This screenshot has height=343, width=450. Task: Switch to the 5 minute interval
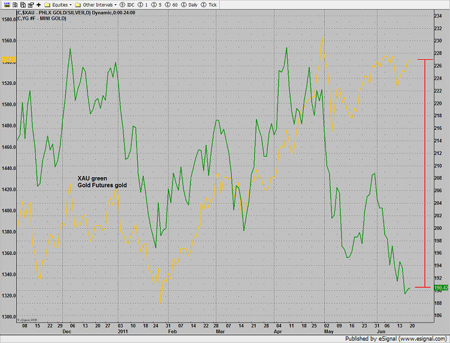(156, 4)
